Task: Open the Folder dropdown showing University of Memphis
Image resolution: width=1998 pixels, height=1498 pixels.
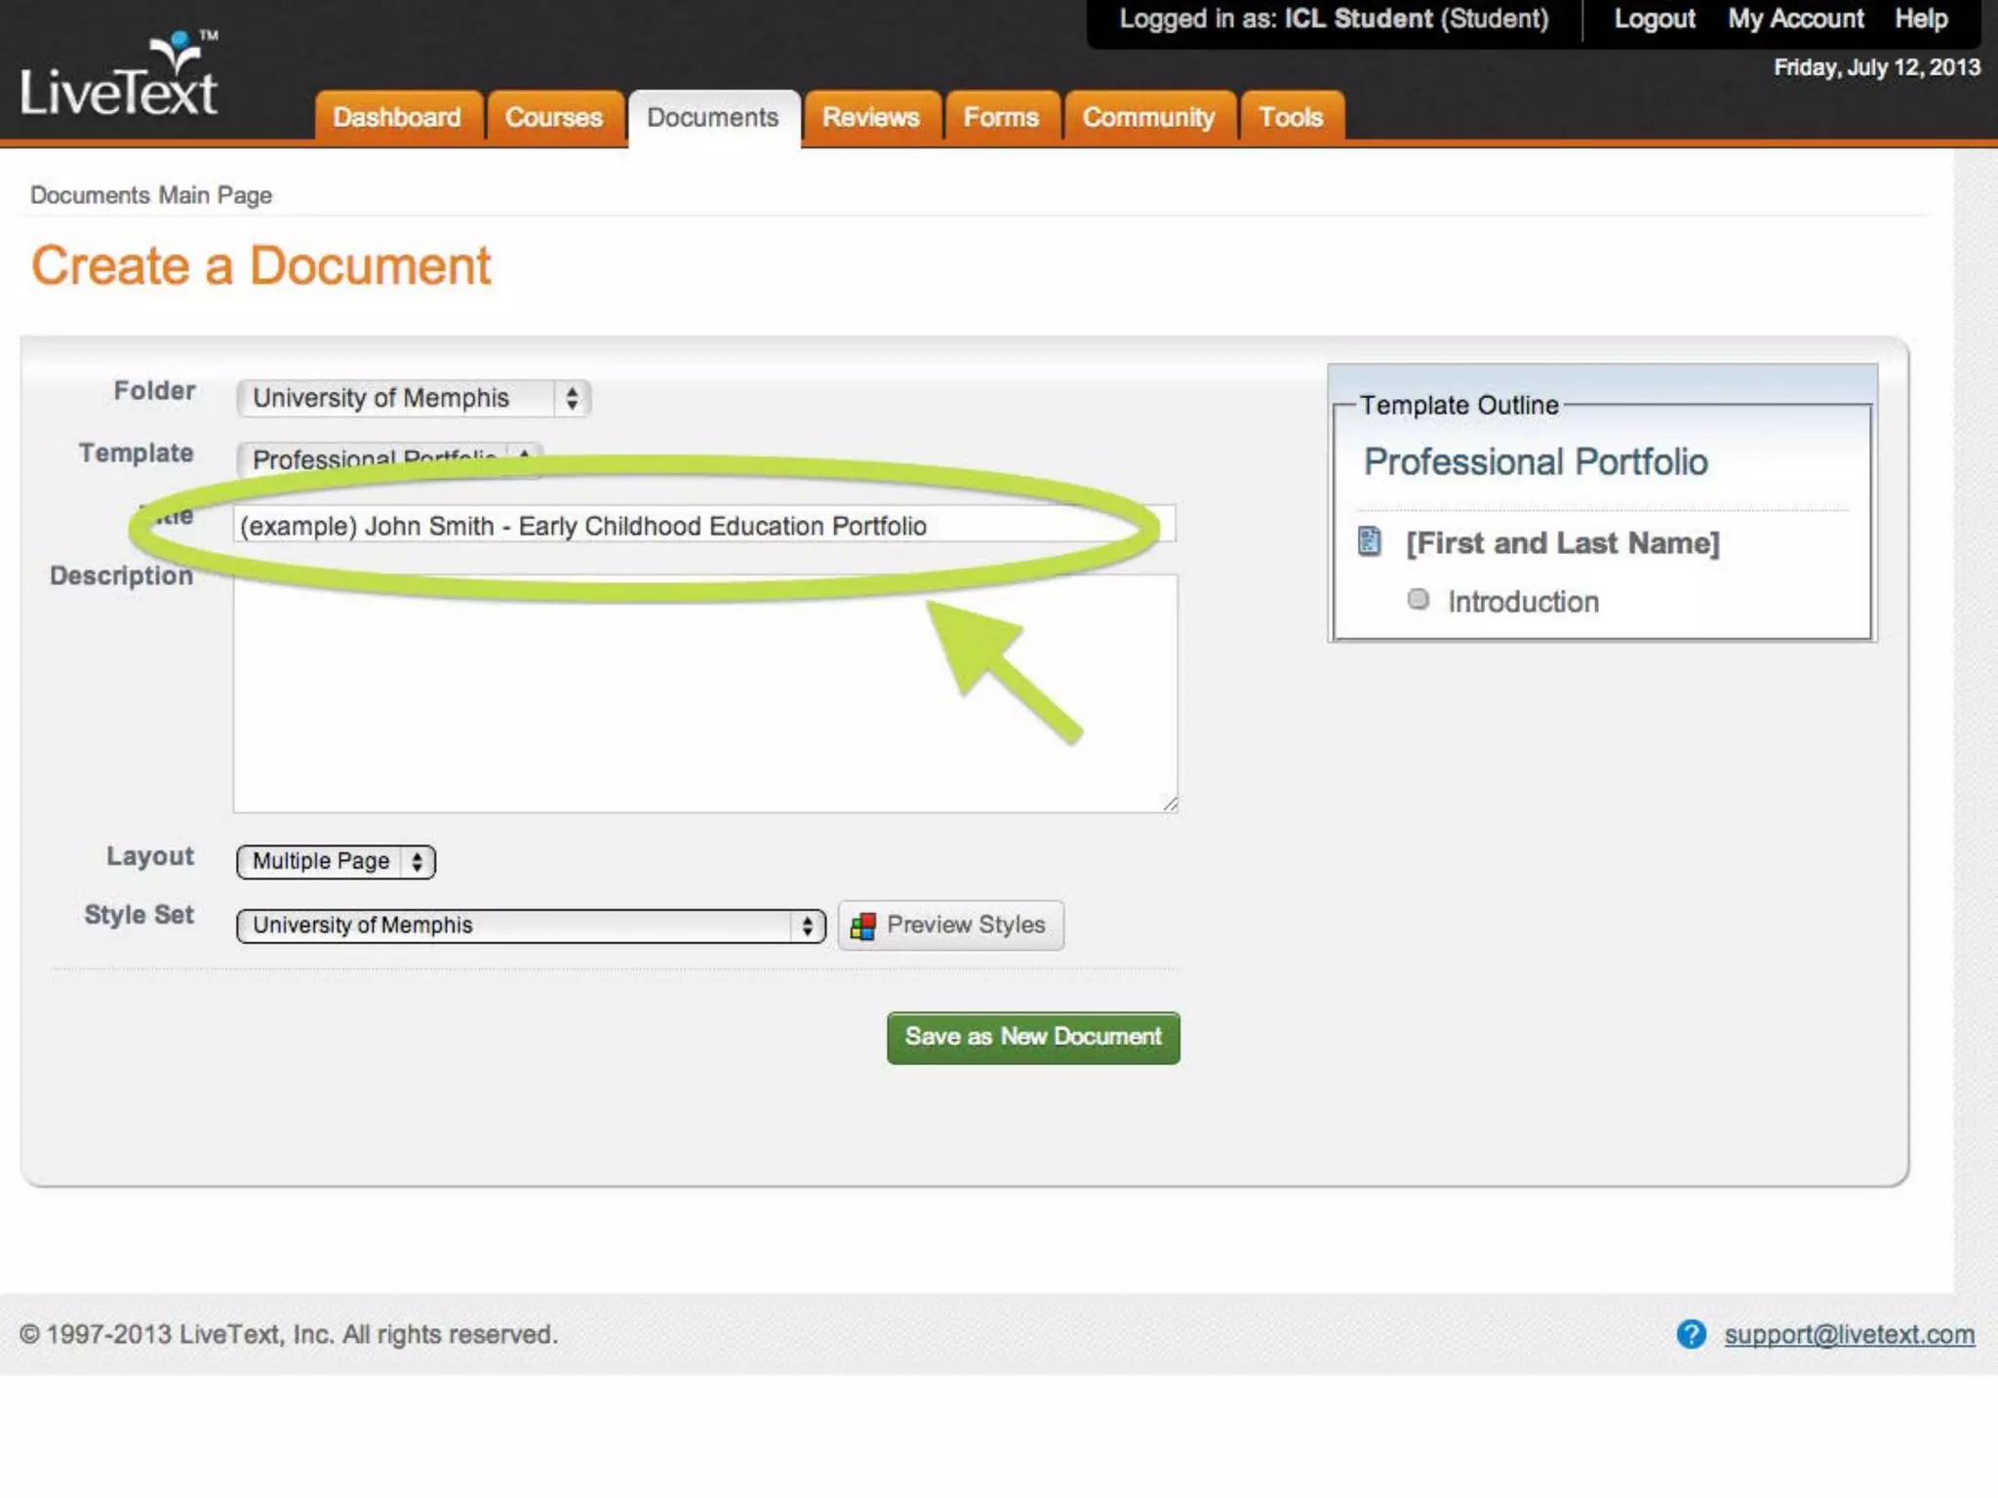Action: pyautogui.click(x=413, y=398)
